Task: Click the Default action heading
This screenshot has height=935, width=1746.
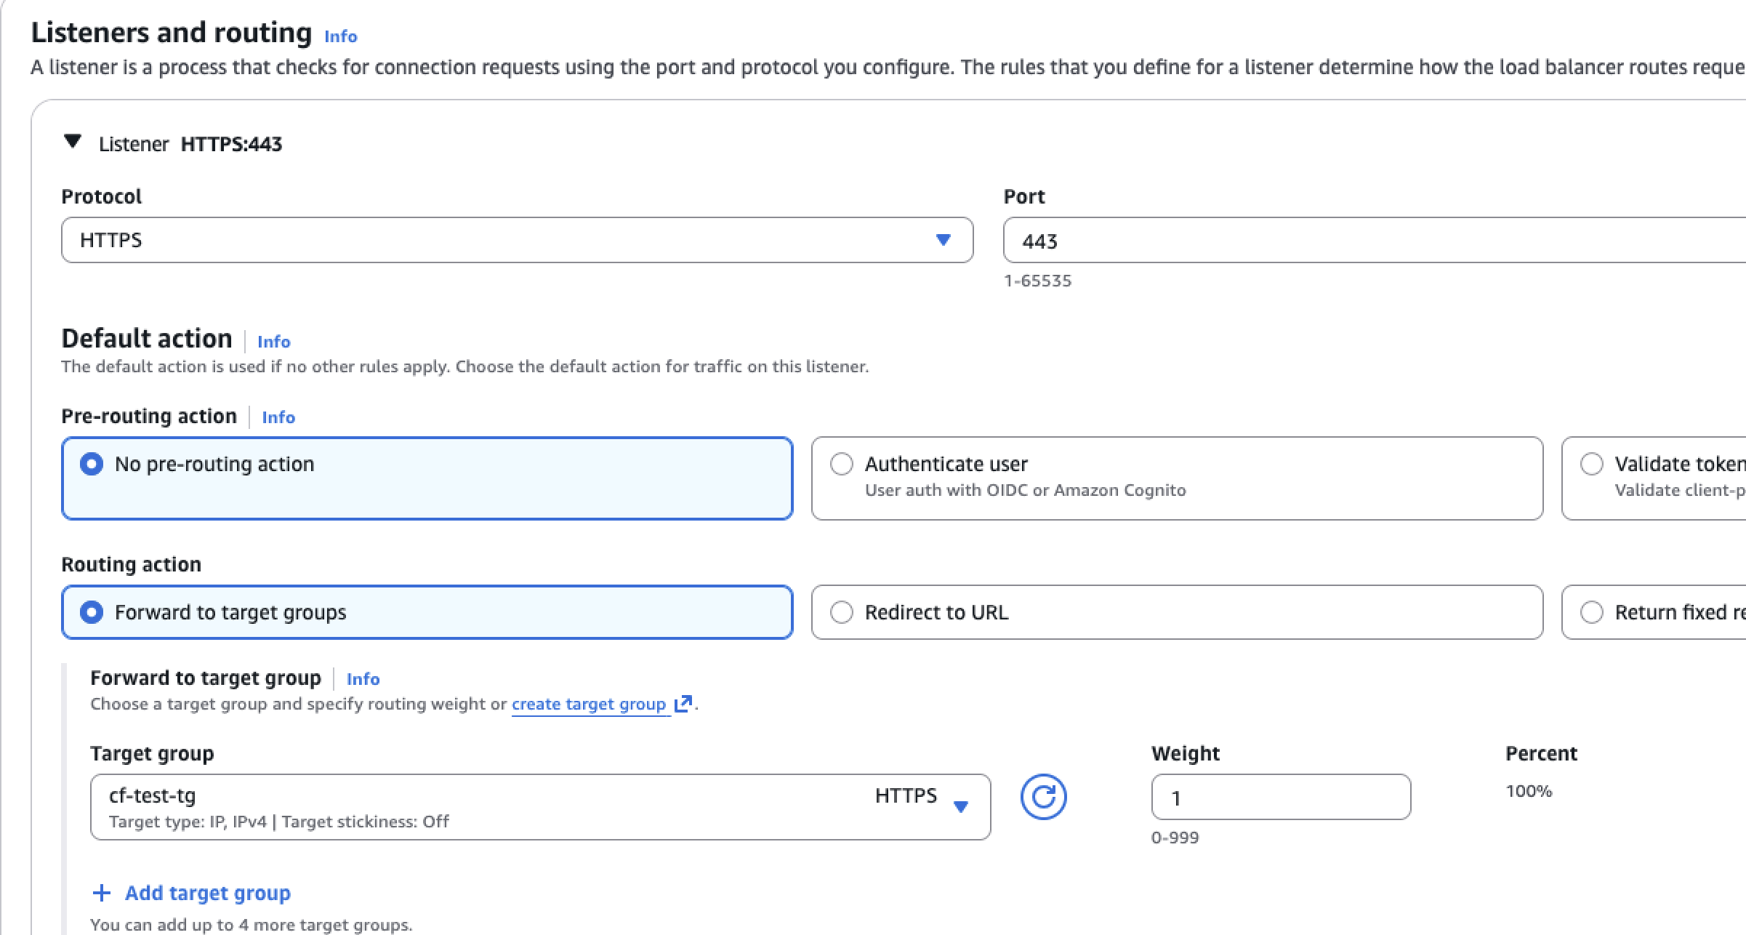Action: 147,338
